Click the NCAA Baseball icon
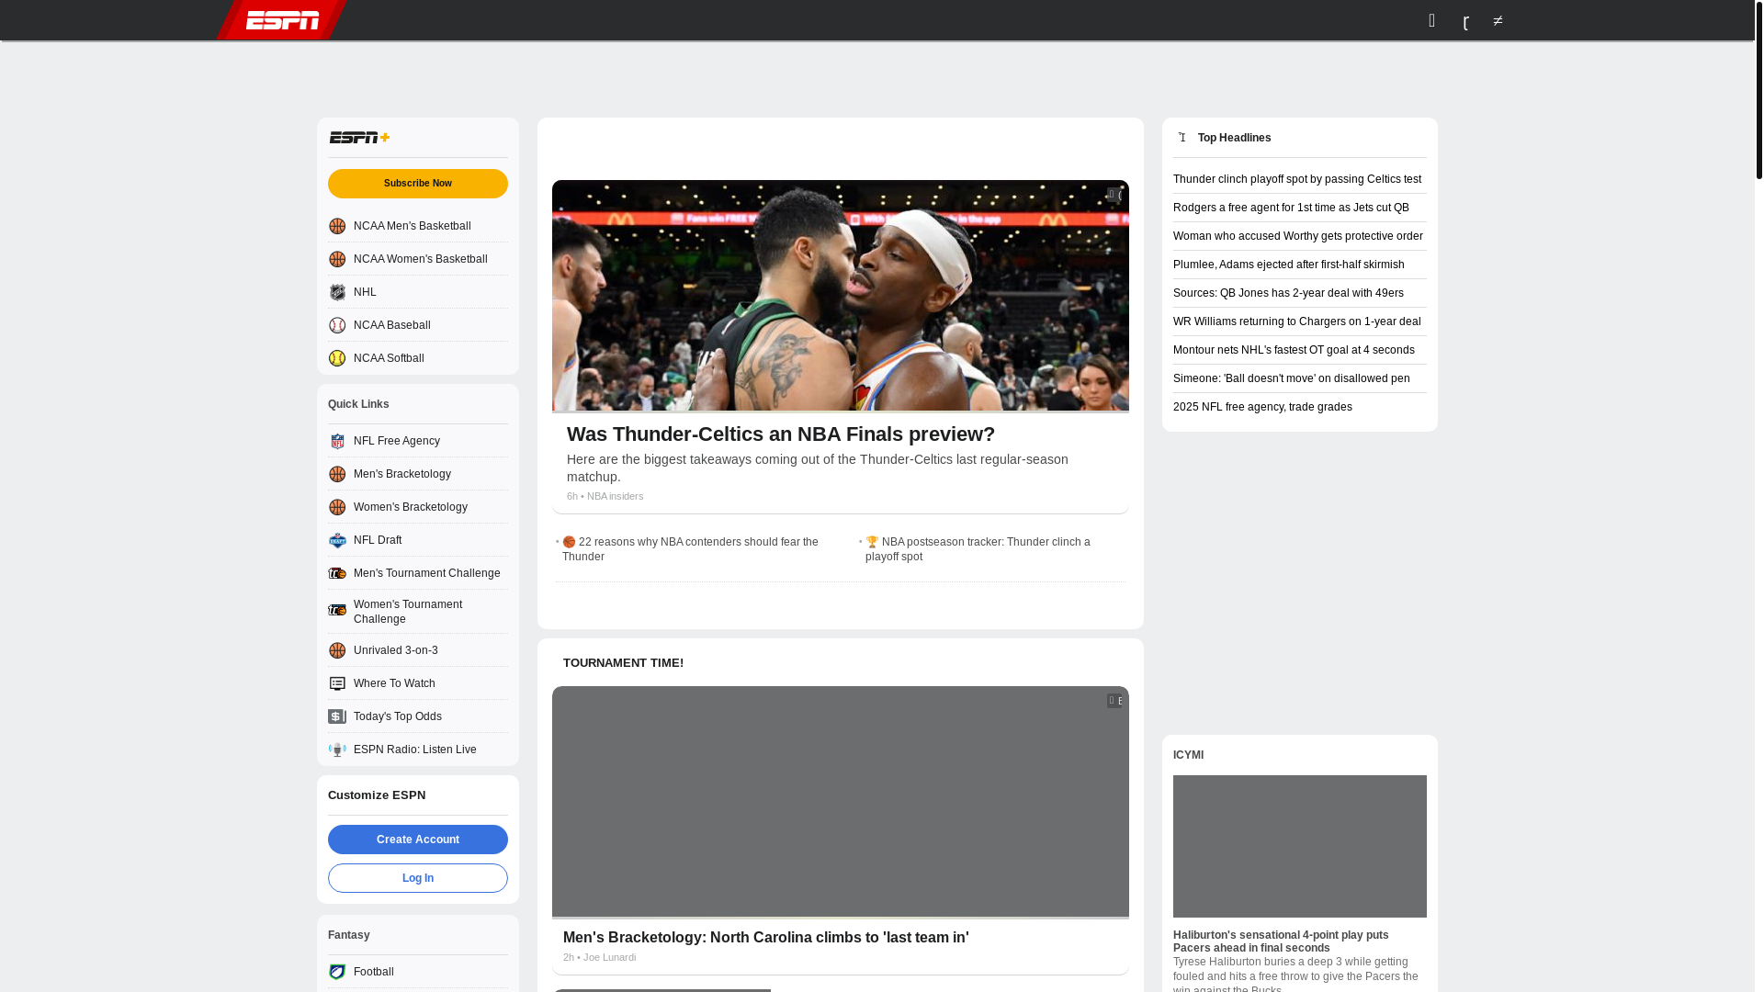This screenshot has width=1764, height=992. (x=337, y=325)
